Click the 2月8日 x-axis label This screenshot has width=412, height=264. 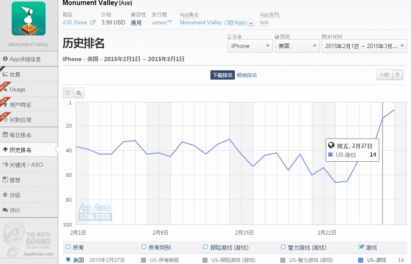[x=160, y=232]
